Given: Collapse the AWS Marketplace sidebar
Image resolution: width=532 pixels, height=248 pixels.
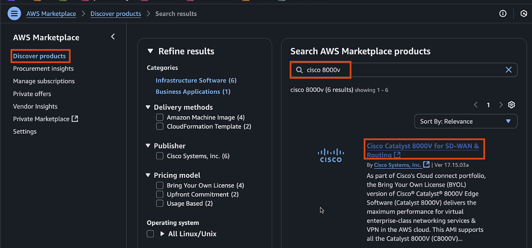Looking at the screenshot, I should (x=113, y=37).
